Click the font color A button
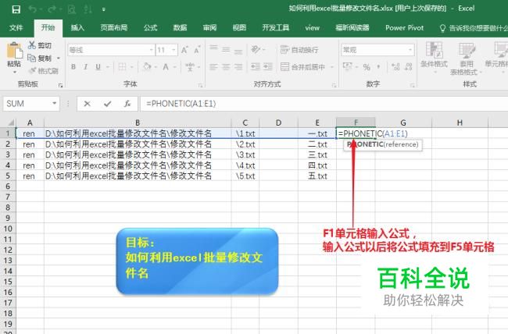The width and height of the screenshot is (508, 334). click(x=166, y=67)
